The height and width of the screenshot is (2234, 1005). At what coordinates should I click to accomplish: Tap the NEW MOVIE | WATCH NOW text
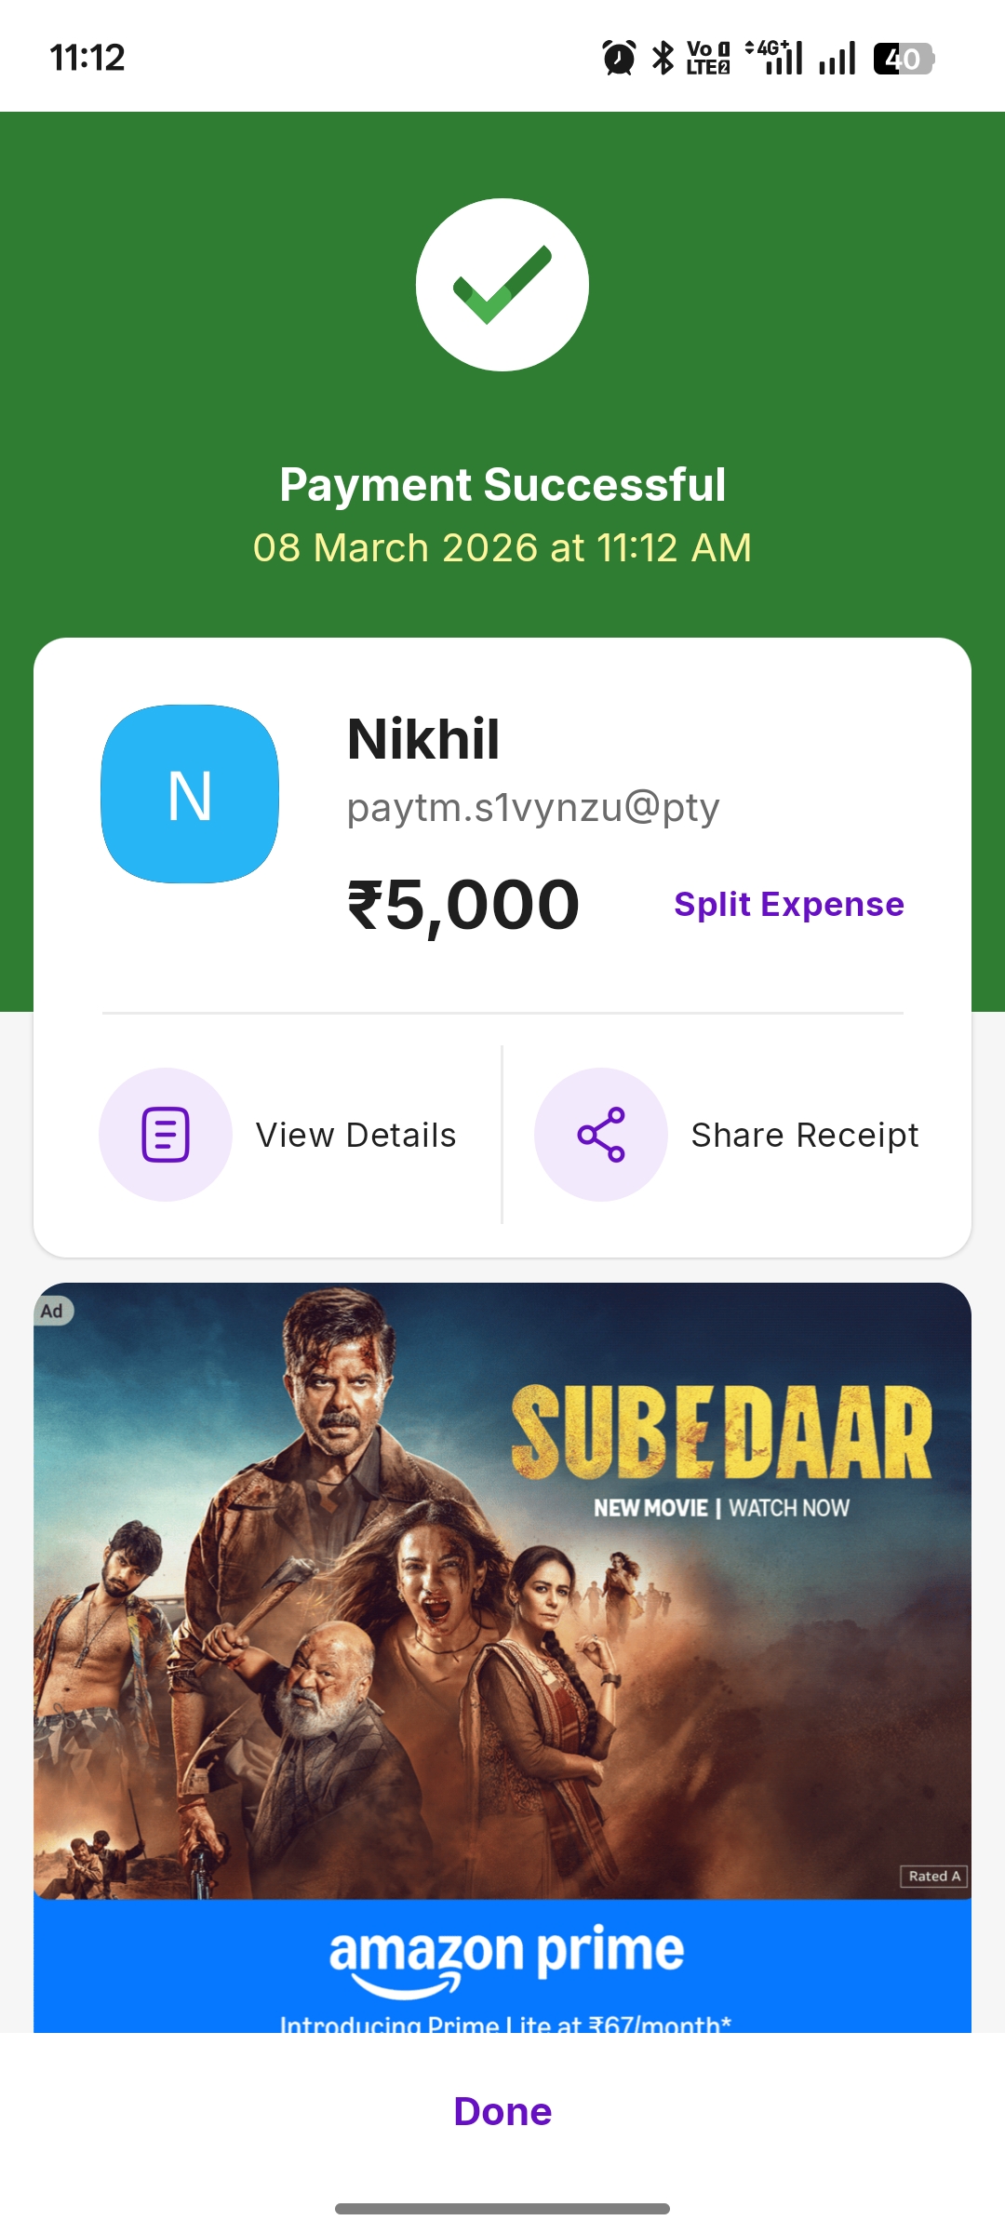(x=722, y=1508)
